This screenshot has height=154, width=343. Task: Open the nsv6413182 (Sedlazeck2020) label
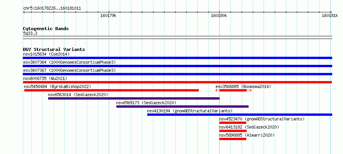[249, 127]
